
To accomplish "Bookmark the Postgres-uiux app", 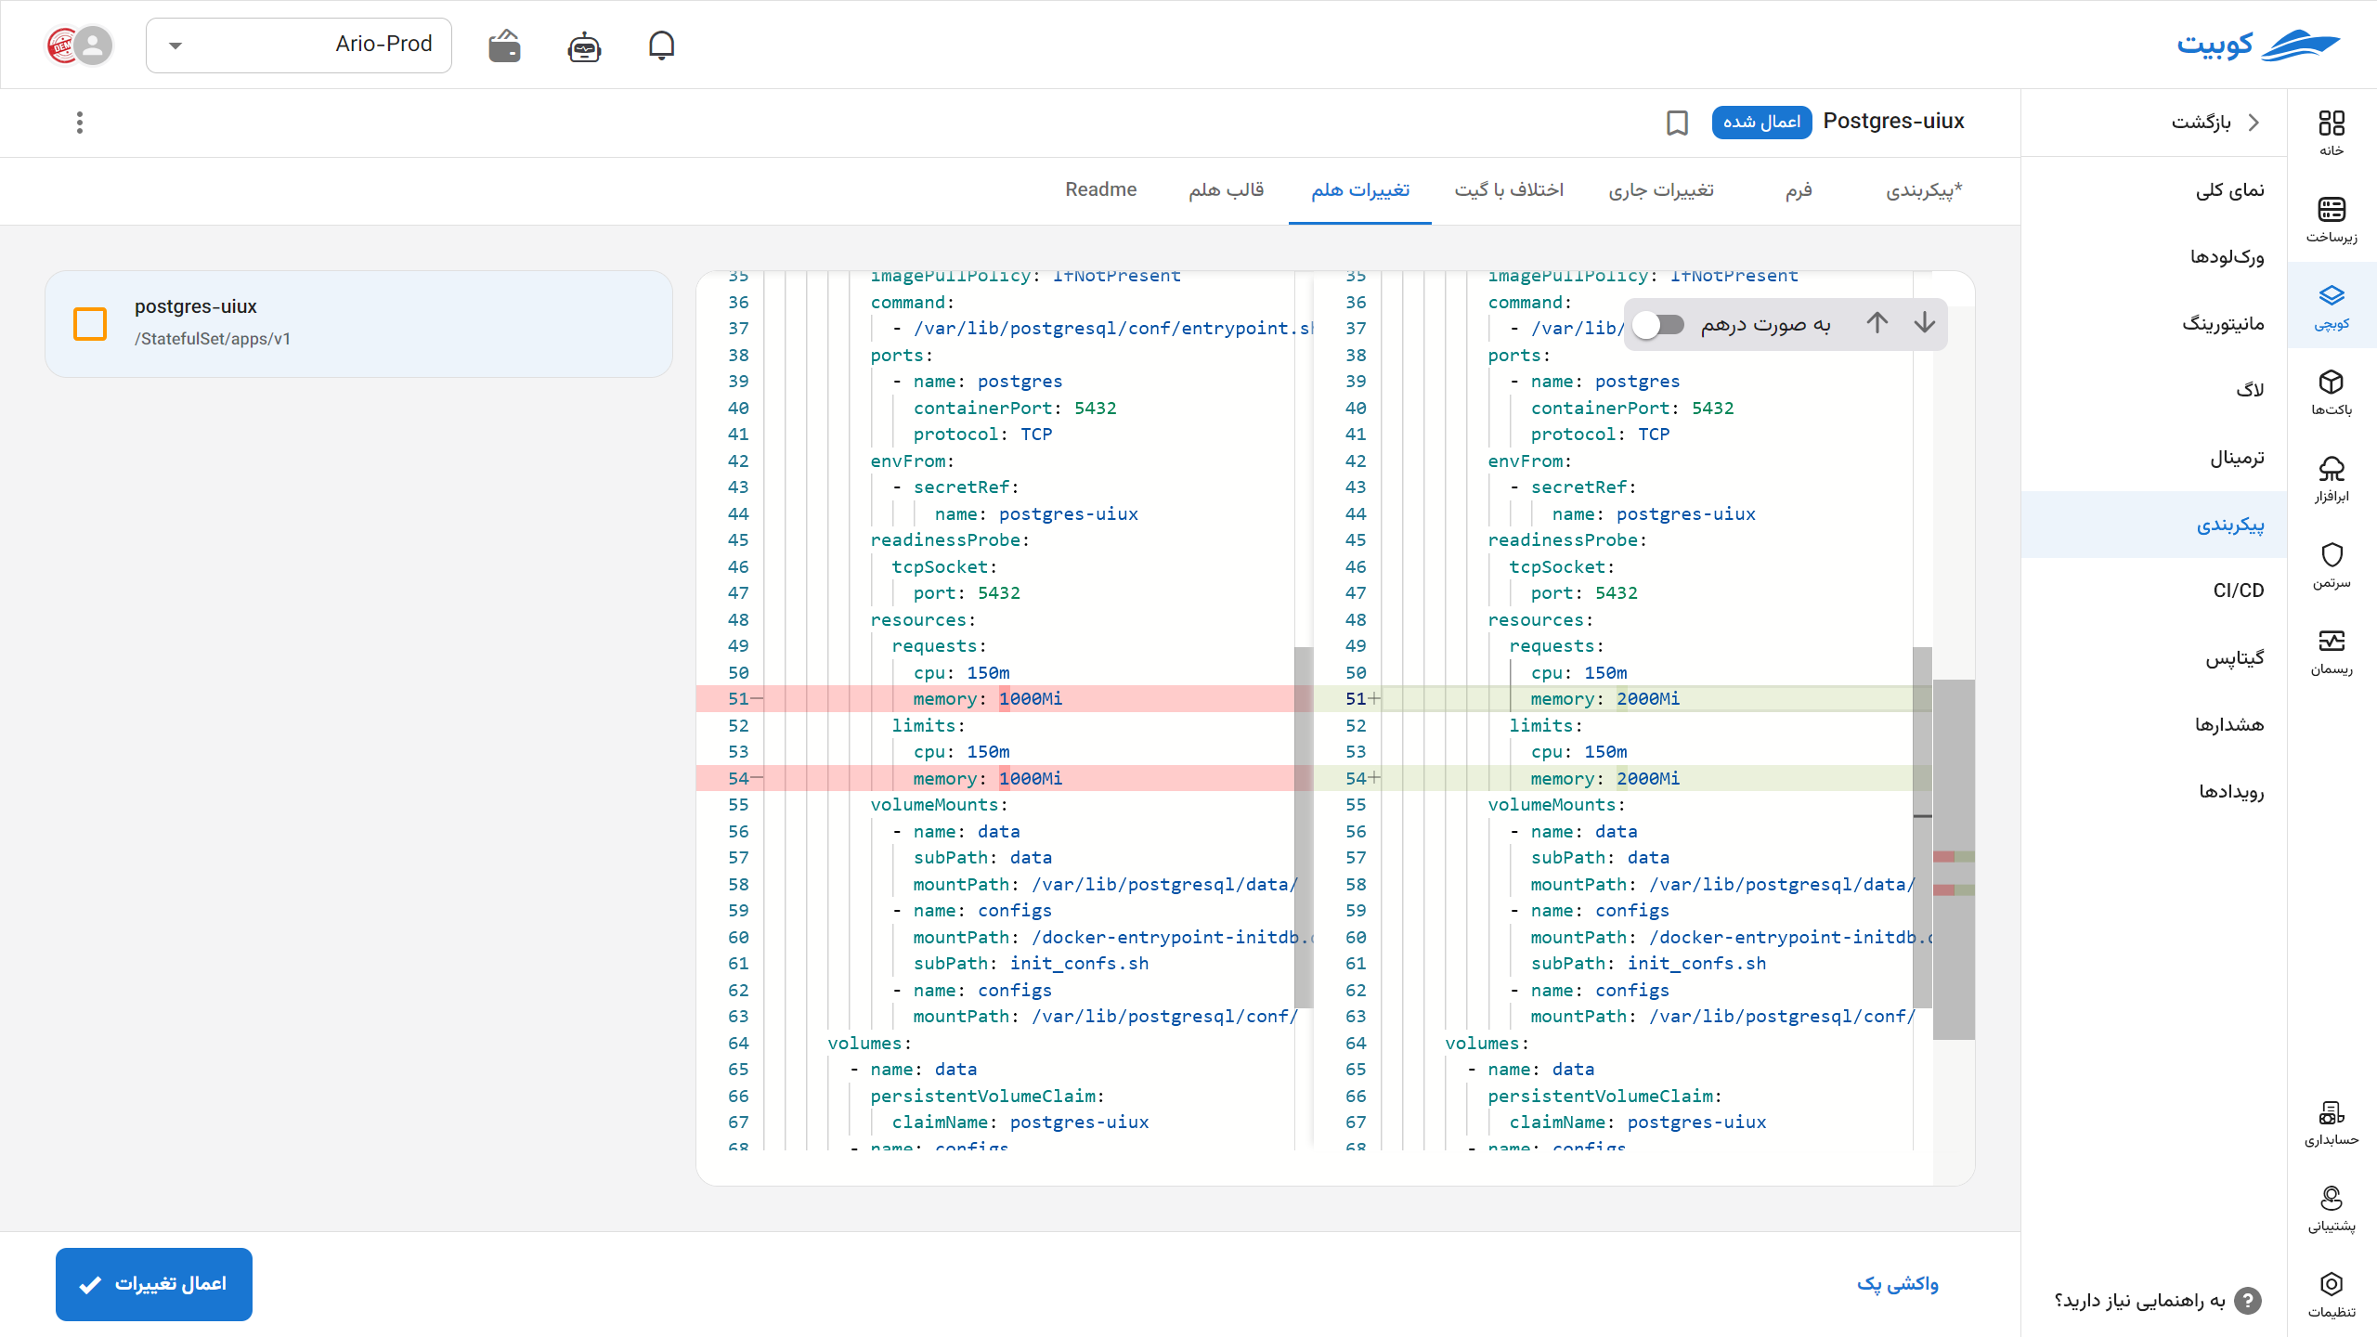I will tap(1677, 123).
